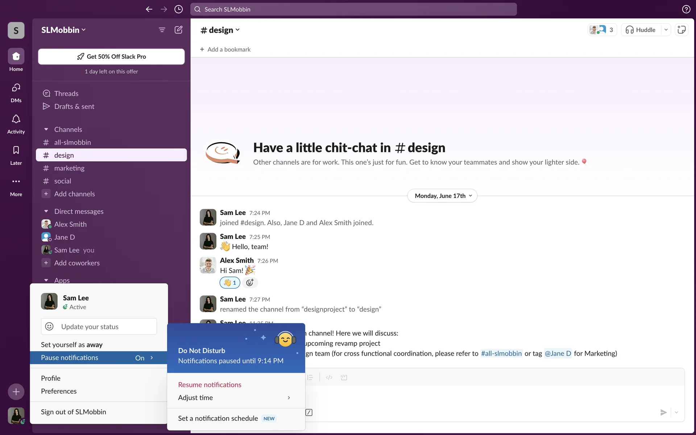Collapse the Channels section
696x435 pixels.
[x=46, y=129]
